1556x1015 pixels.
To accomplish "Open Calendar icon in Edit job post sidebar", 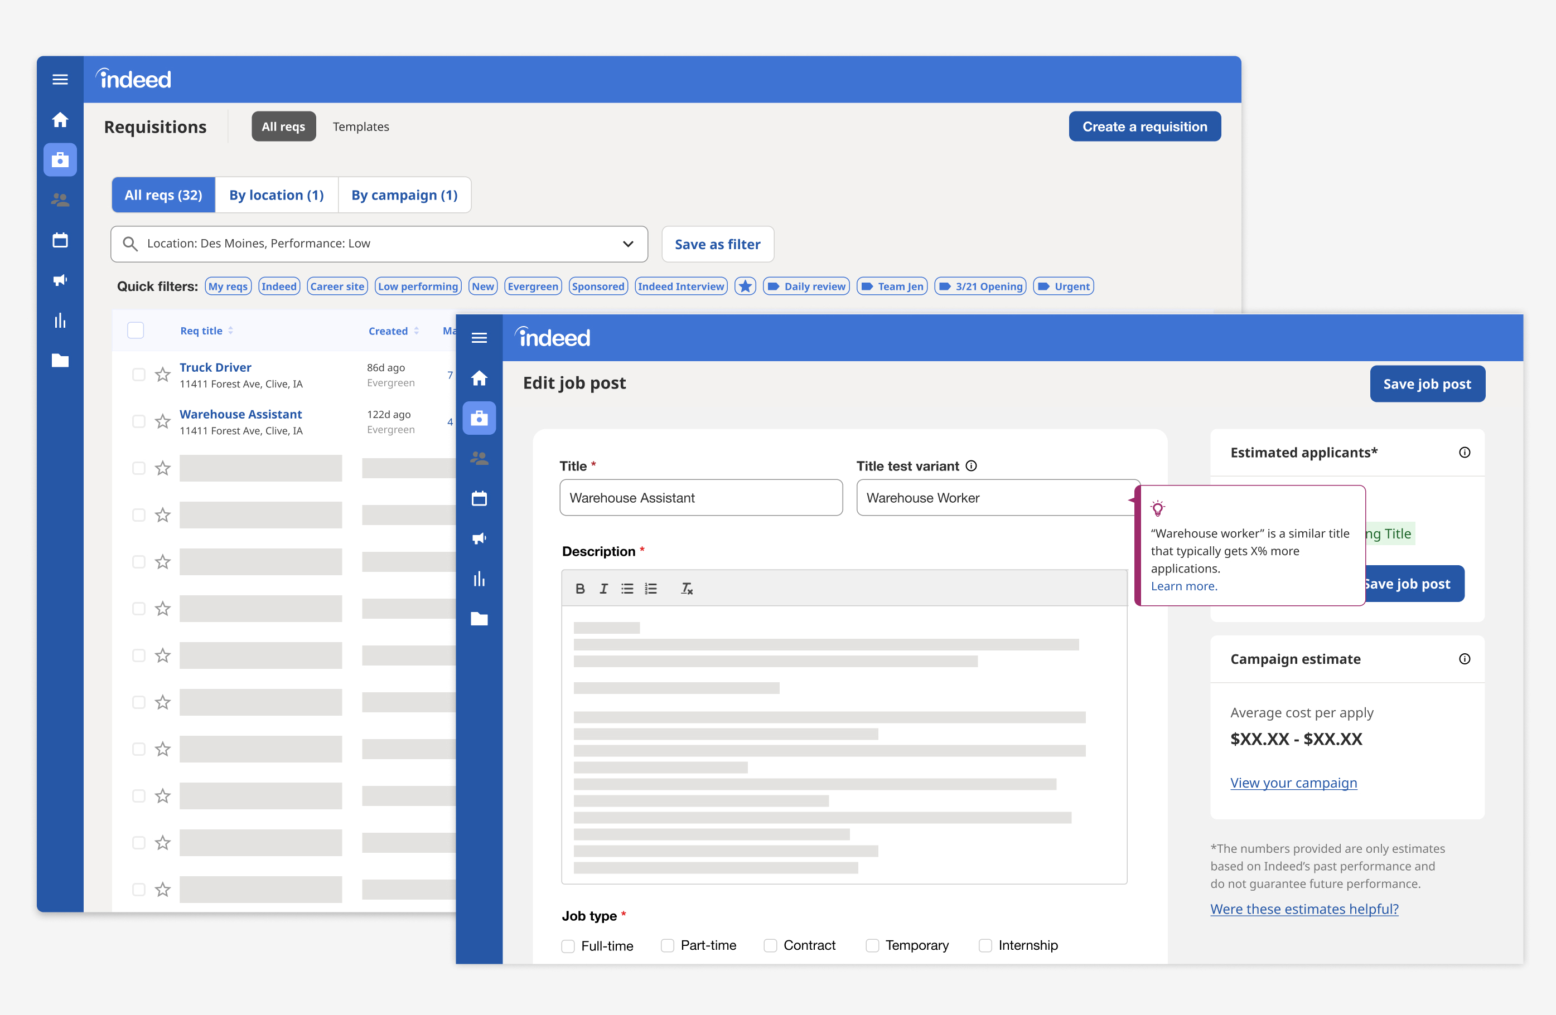I will point(479,498).
